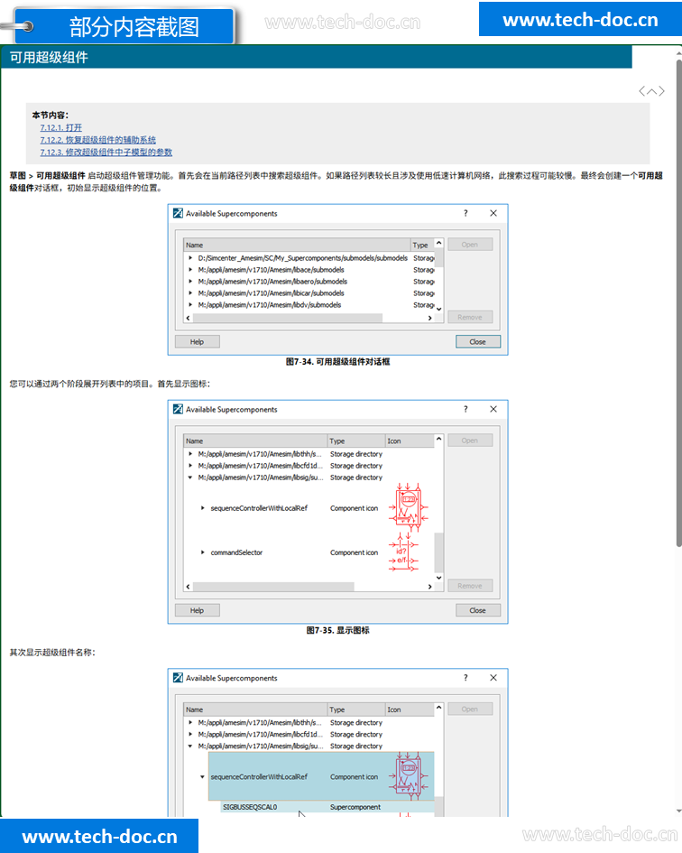This screenshot has width=682, height=853.
Task: Click Close in the first Available Supercomponents dialog
Action: click(x=477, y=341)
